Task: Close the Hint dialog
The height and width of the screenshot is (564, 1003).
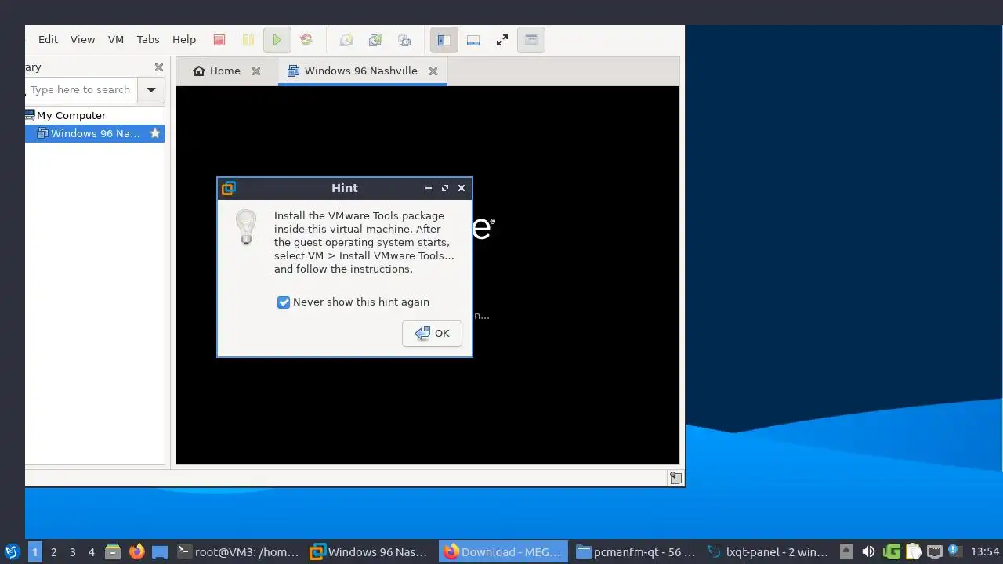Action: coord(462,188)
